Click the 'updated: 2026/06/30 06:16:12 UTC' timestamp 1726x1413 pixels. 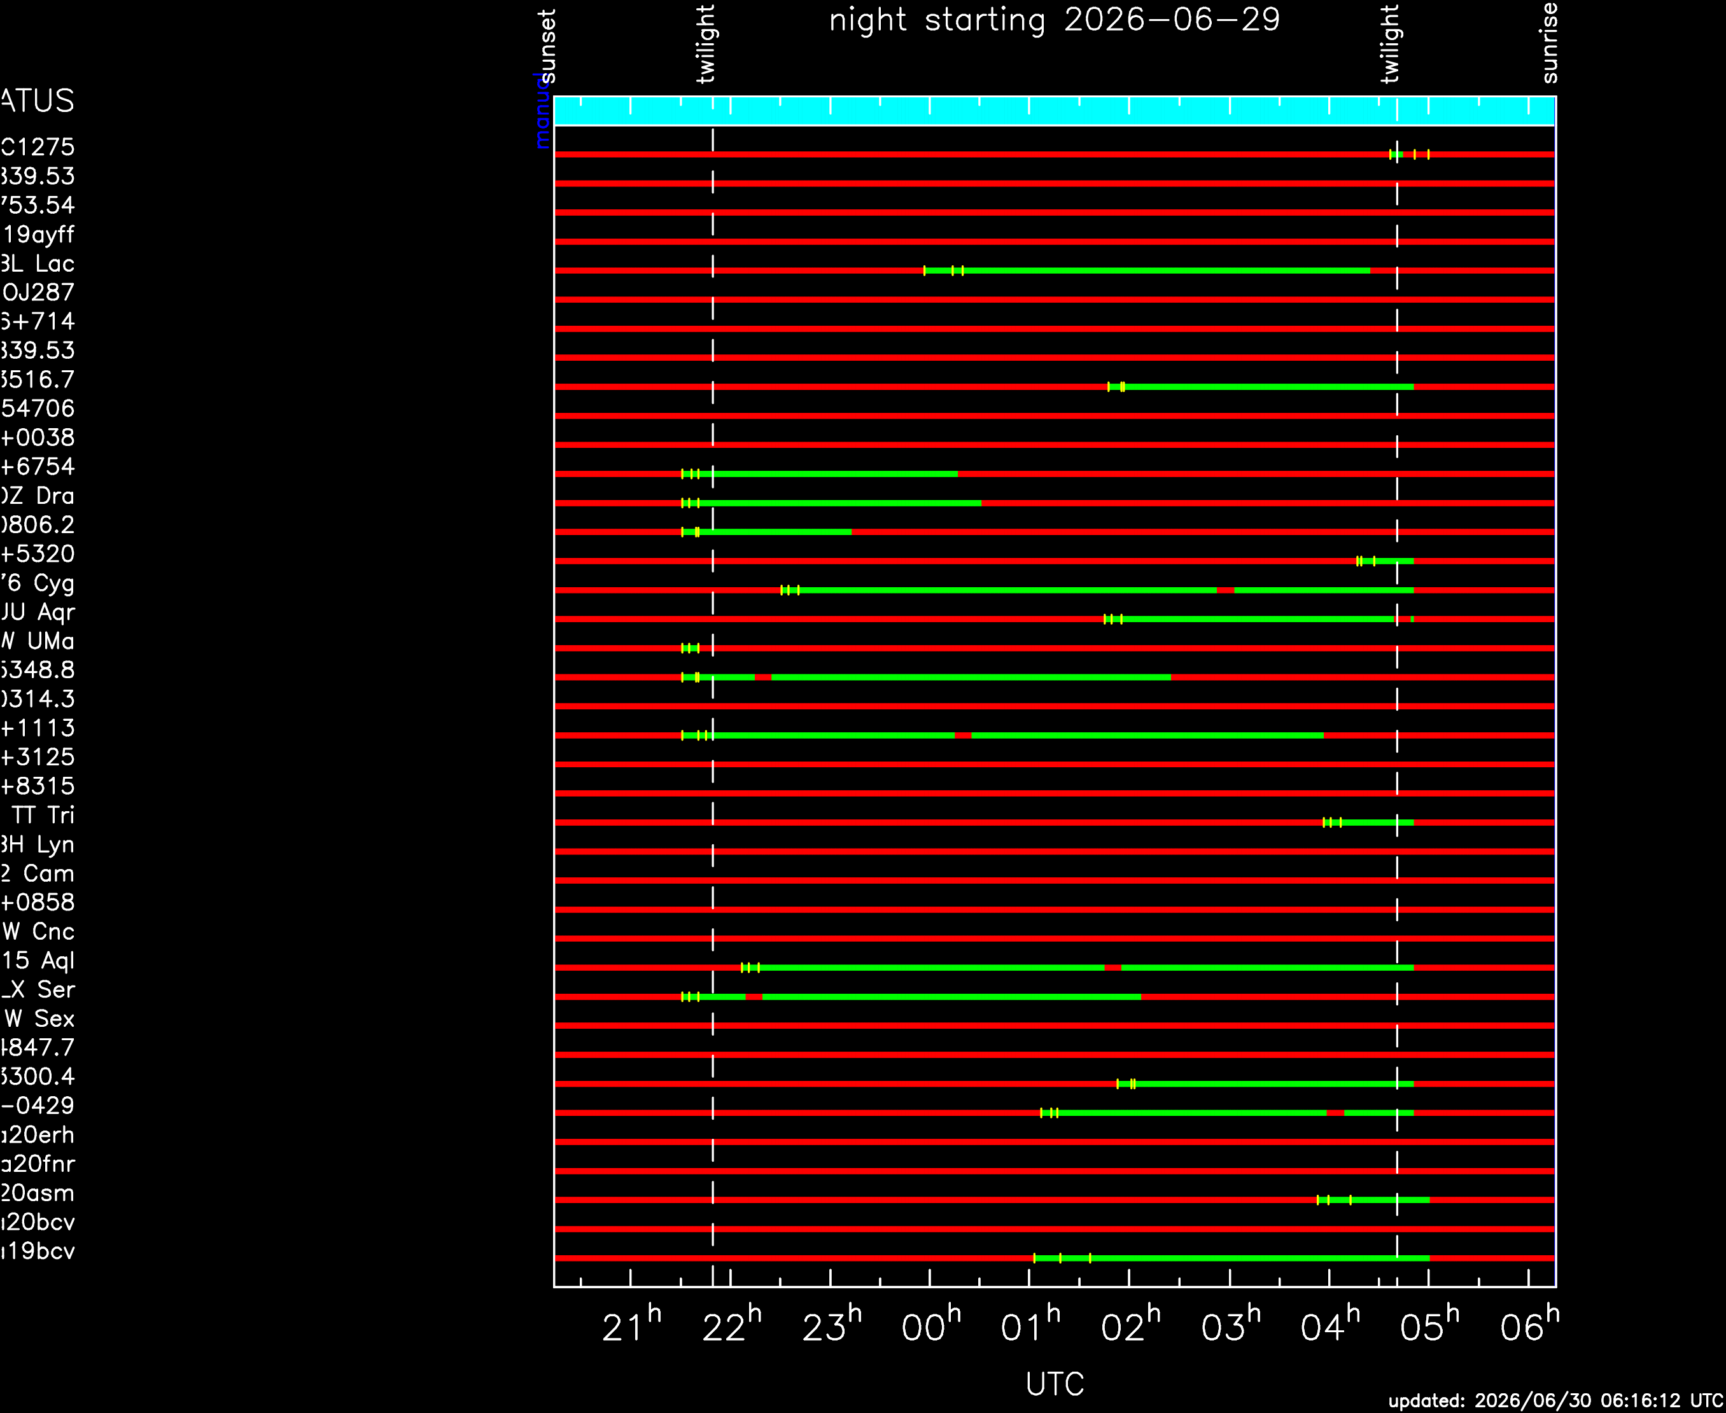coord(1556,1401)
